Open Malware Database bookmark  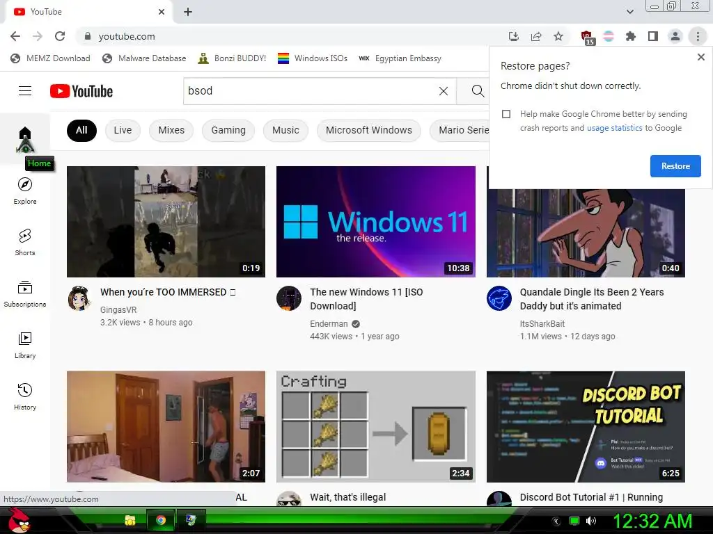point(144,58)
